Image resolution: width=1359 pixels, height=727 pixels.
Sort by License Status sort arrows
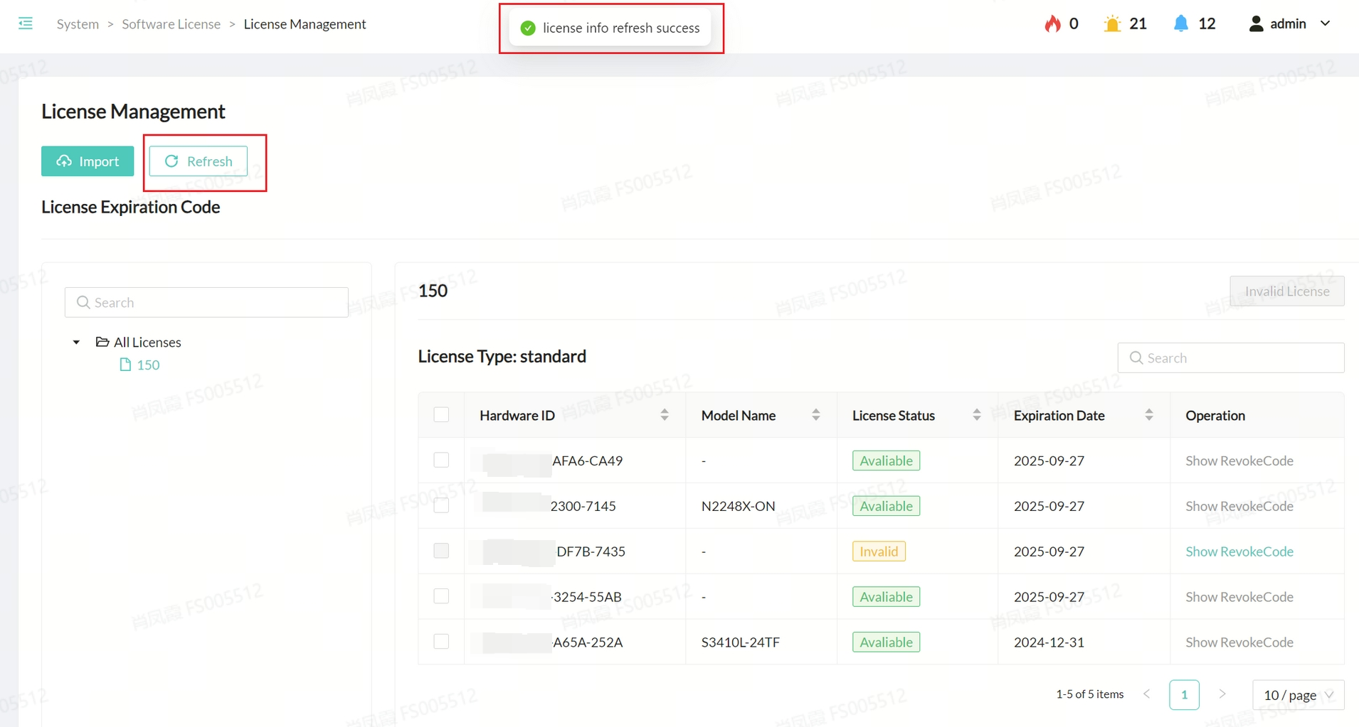click(976, 415)
